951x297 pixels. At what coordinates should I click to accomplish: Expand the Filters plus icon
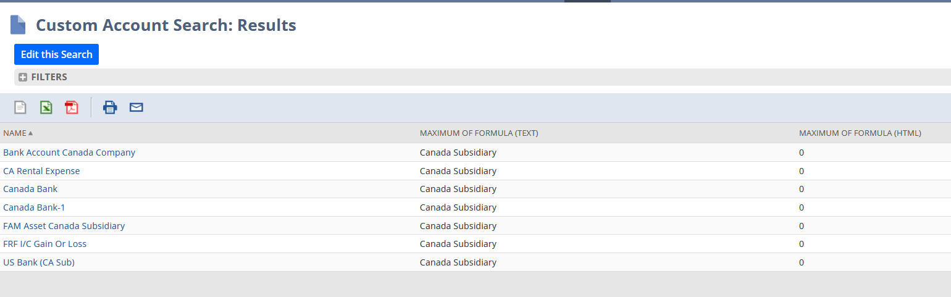click(x=23, y=77)
